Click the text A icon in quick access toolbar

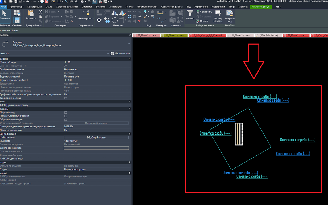pos(76,2)
